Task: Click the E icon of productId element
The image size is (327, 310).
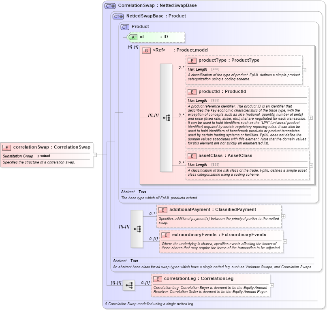Action: pos(192,92)
